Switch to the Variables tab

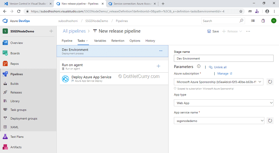pyautogui.click(x=100, y=41)
